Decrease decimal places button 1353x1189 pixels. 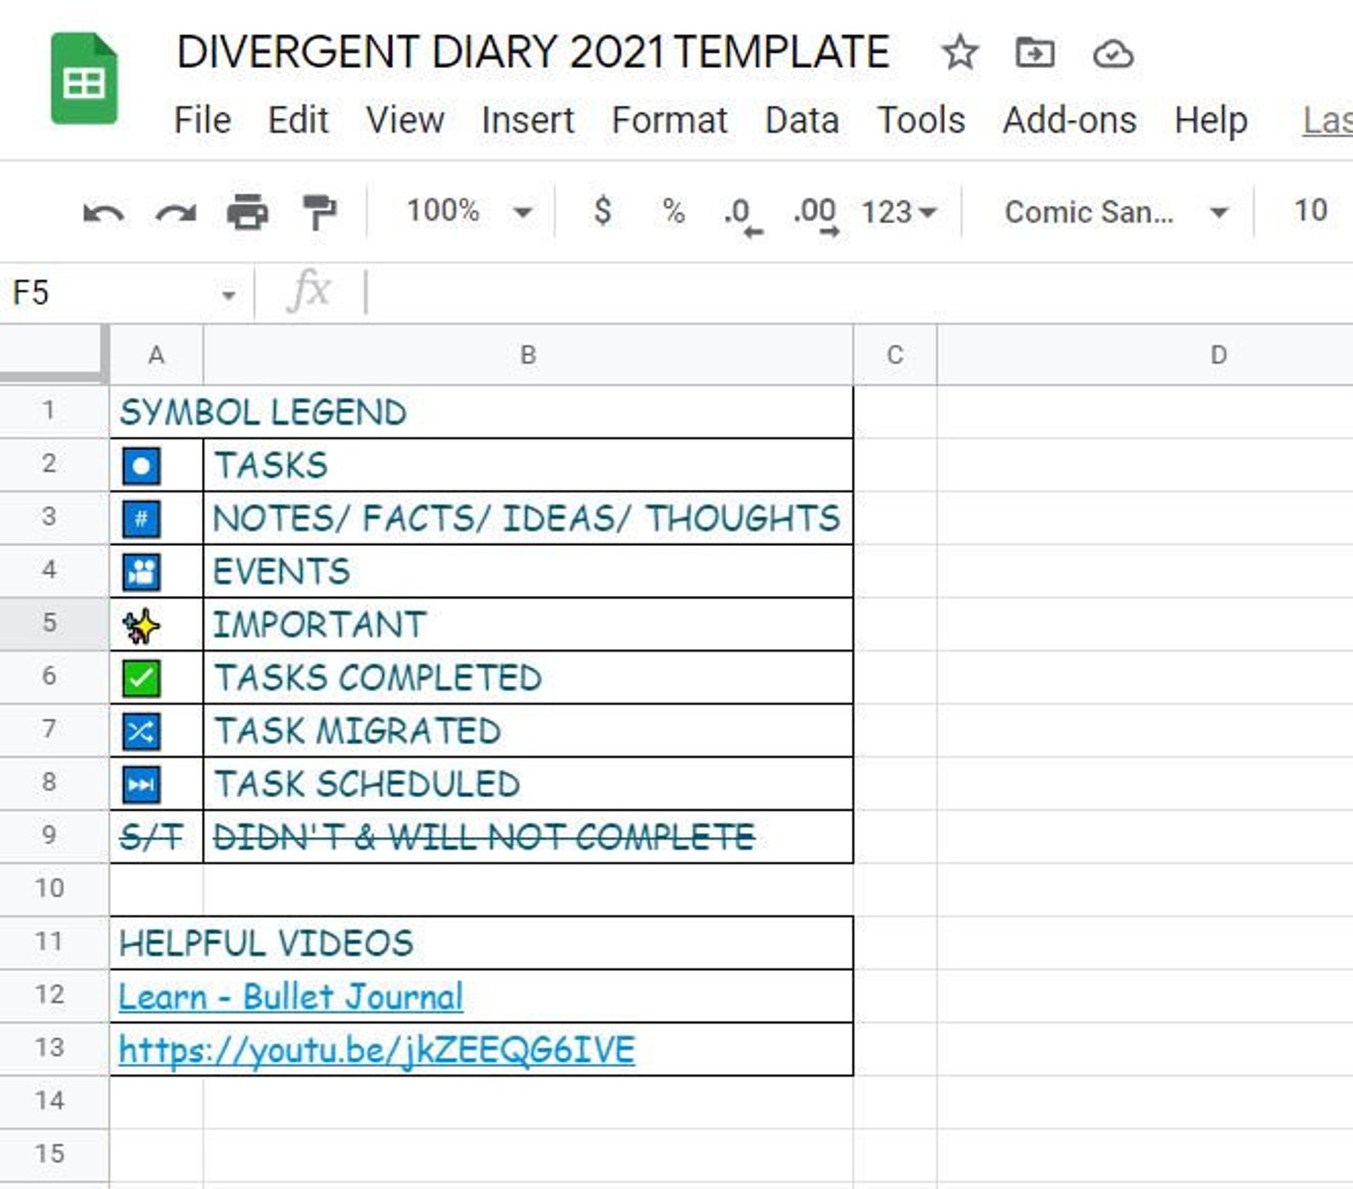tap(742, 215)
